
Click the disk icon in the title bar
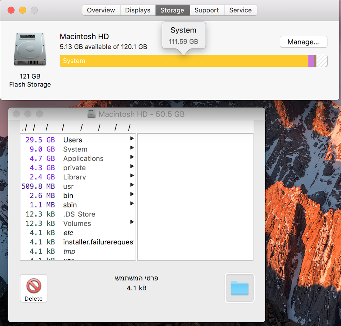pos(91,114)
